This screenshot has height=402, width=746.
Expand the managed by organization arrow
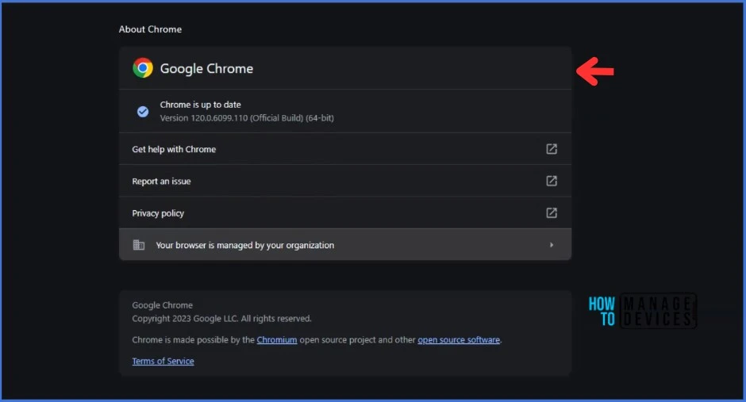tap(552, 245)
